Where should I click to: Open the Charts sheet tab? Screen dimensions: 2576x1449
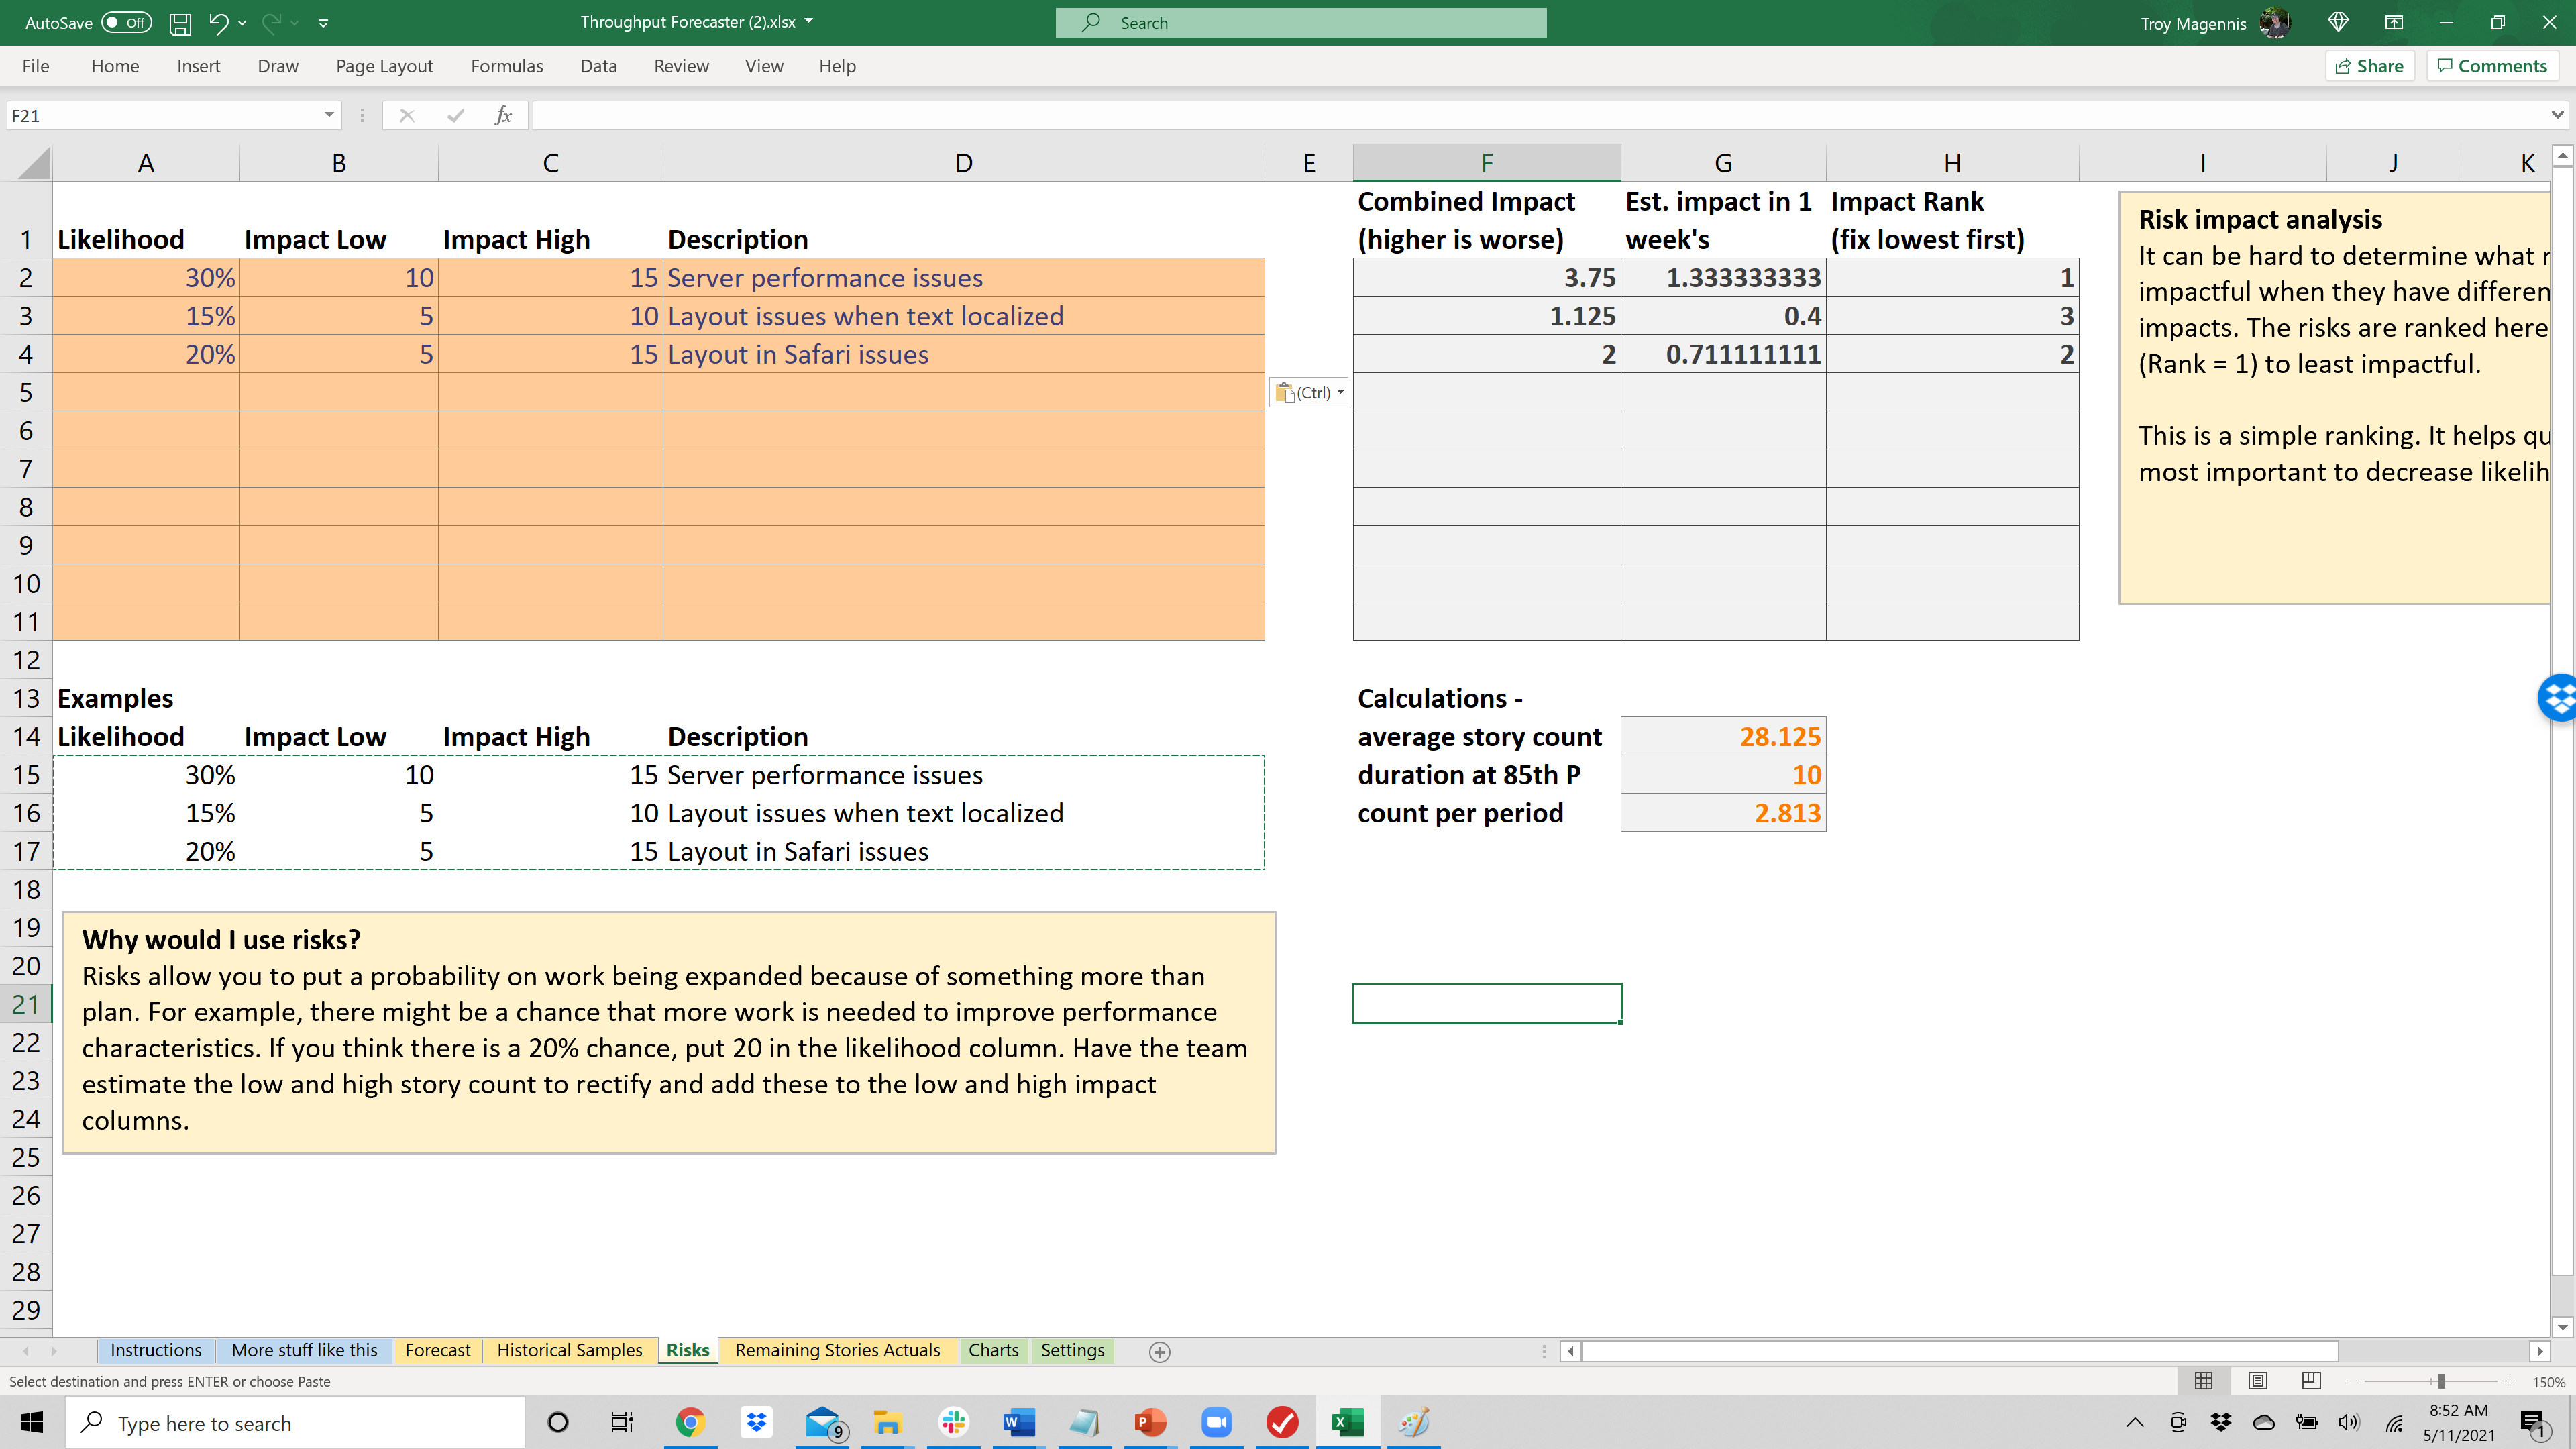tap(993, 1350)
